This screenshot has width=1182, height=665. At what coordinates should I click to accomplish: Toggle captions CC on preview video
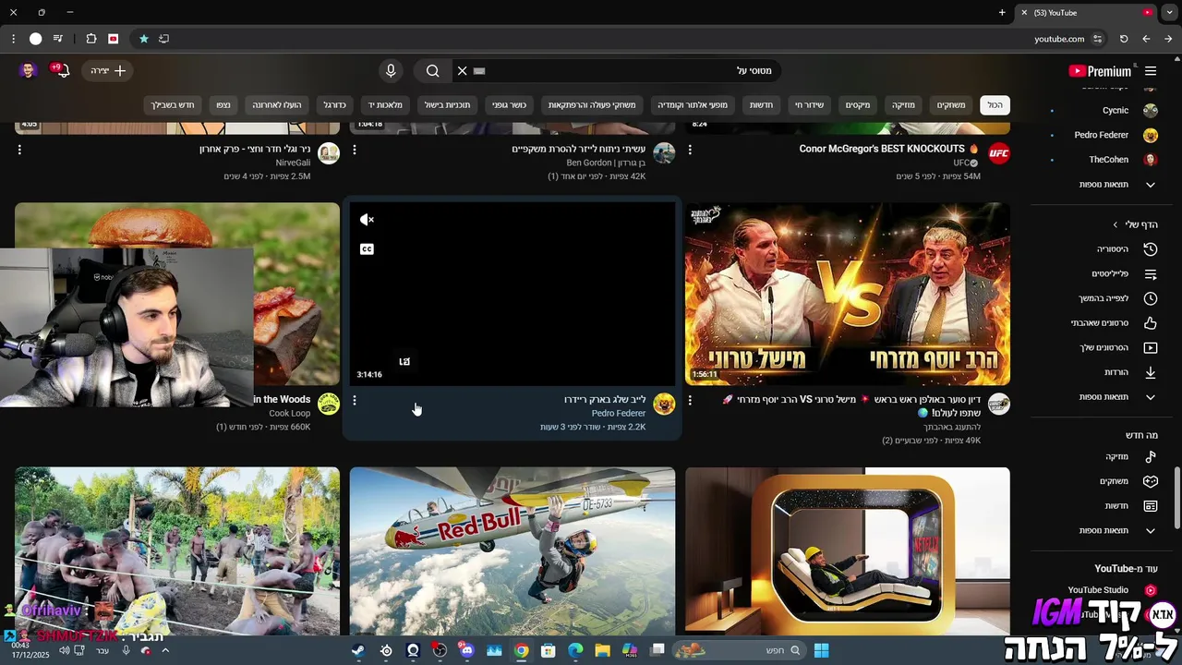pyautogui.click(x=367, y=249)
